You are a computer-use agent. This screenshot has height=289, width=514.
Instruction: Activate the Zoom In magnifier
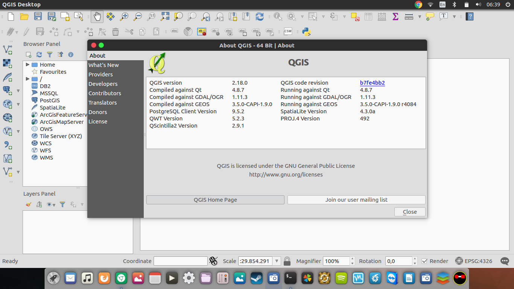point(124,17)
